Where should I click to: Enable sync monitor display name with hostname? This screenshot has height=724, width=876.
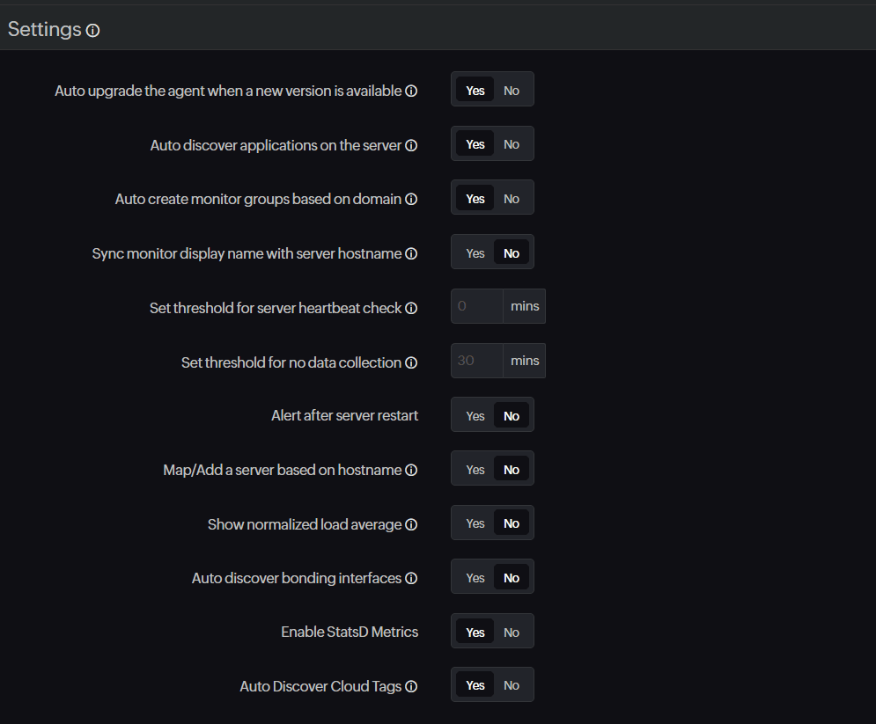pos(475,252)
